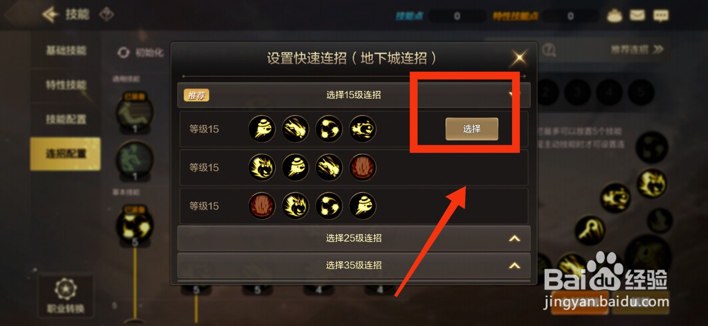Expand the 选择35级连招 section
This screenshot has width=708, height=326.
tap(514, 265)
